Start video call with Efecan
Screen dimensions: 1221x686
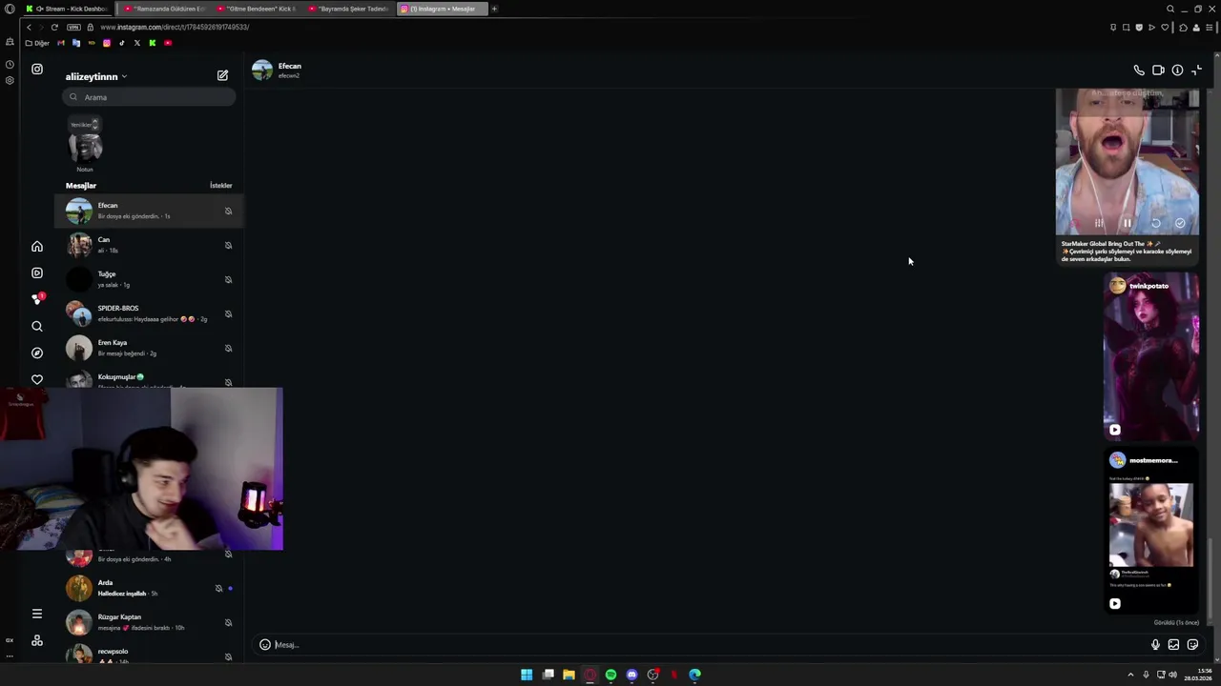(x=1158, y=71)
